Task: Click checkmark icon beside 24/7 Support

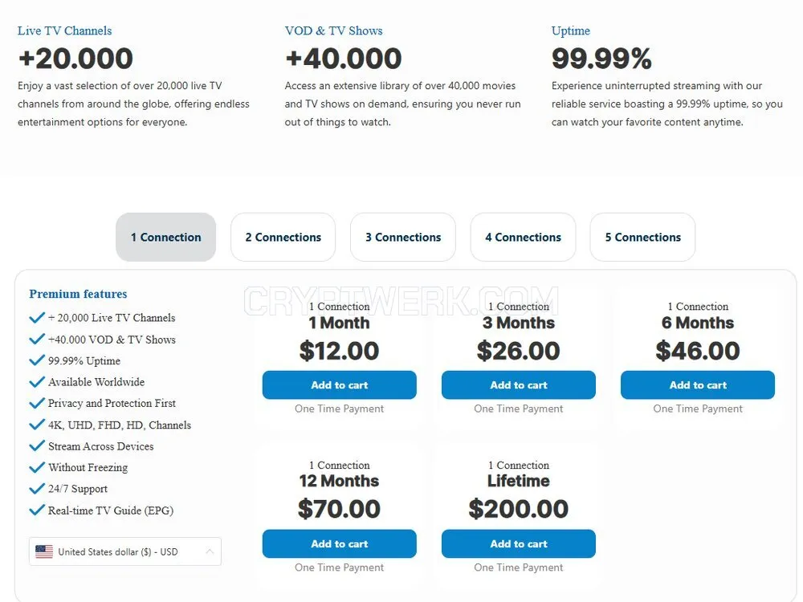Action: click(x=37, y=488)
